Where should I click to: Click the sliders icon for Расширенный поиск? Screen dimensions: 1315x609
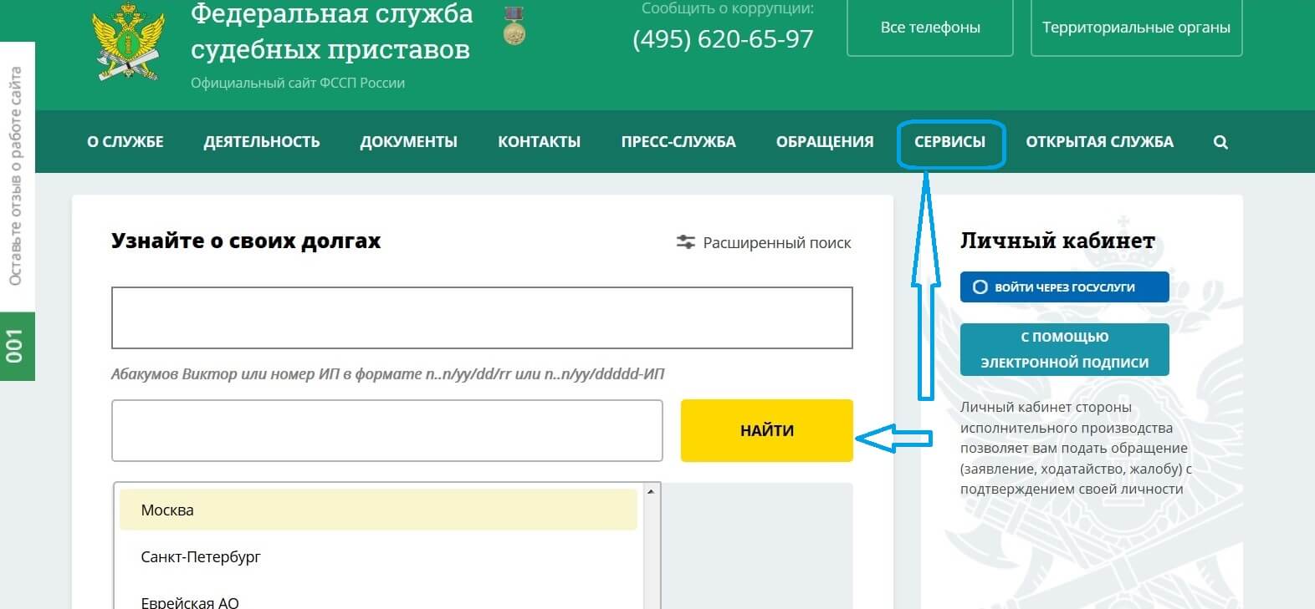coord(685,242)
